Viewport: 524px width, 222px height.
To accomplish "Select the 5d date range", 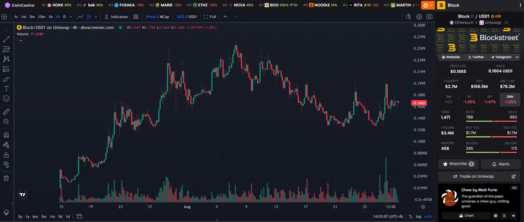I will (60, 216).
